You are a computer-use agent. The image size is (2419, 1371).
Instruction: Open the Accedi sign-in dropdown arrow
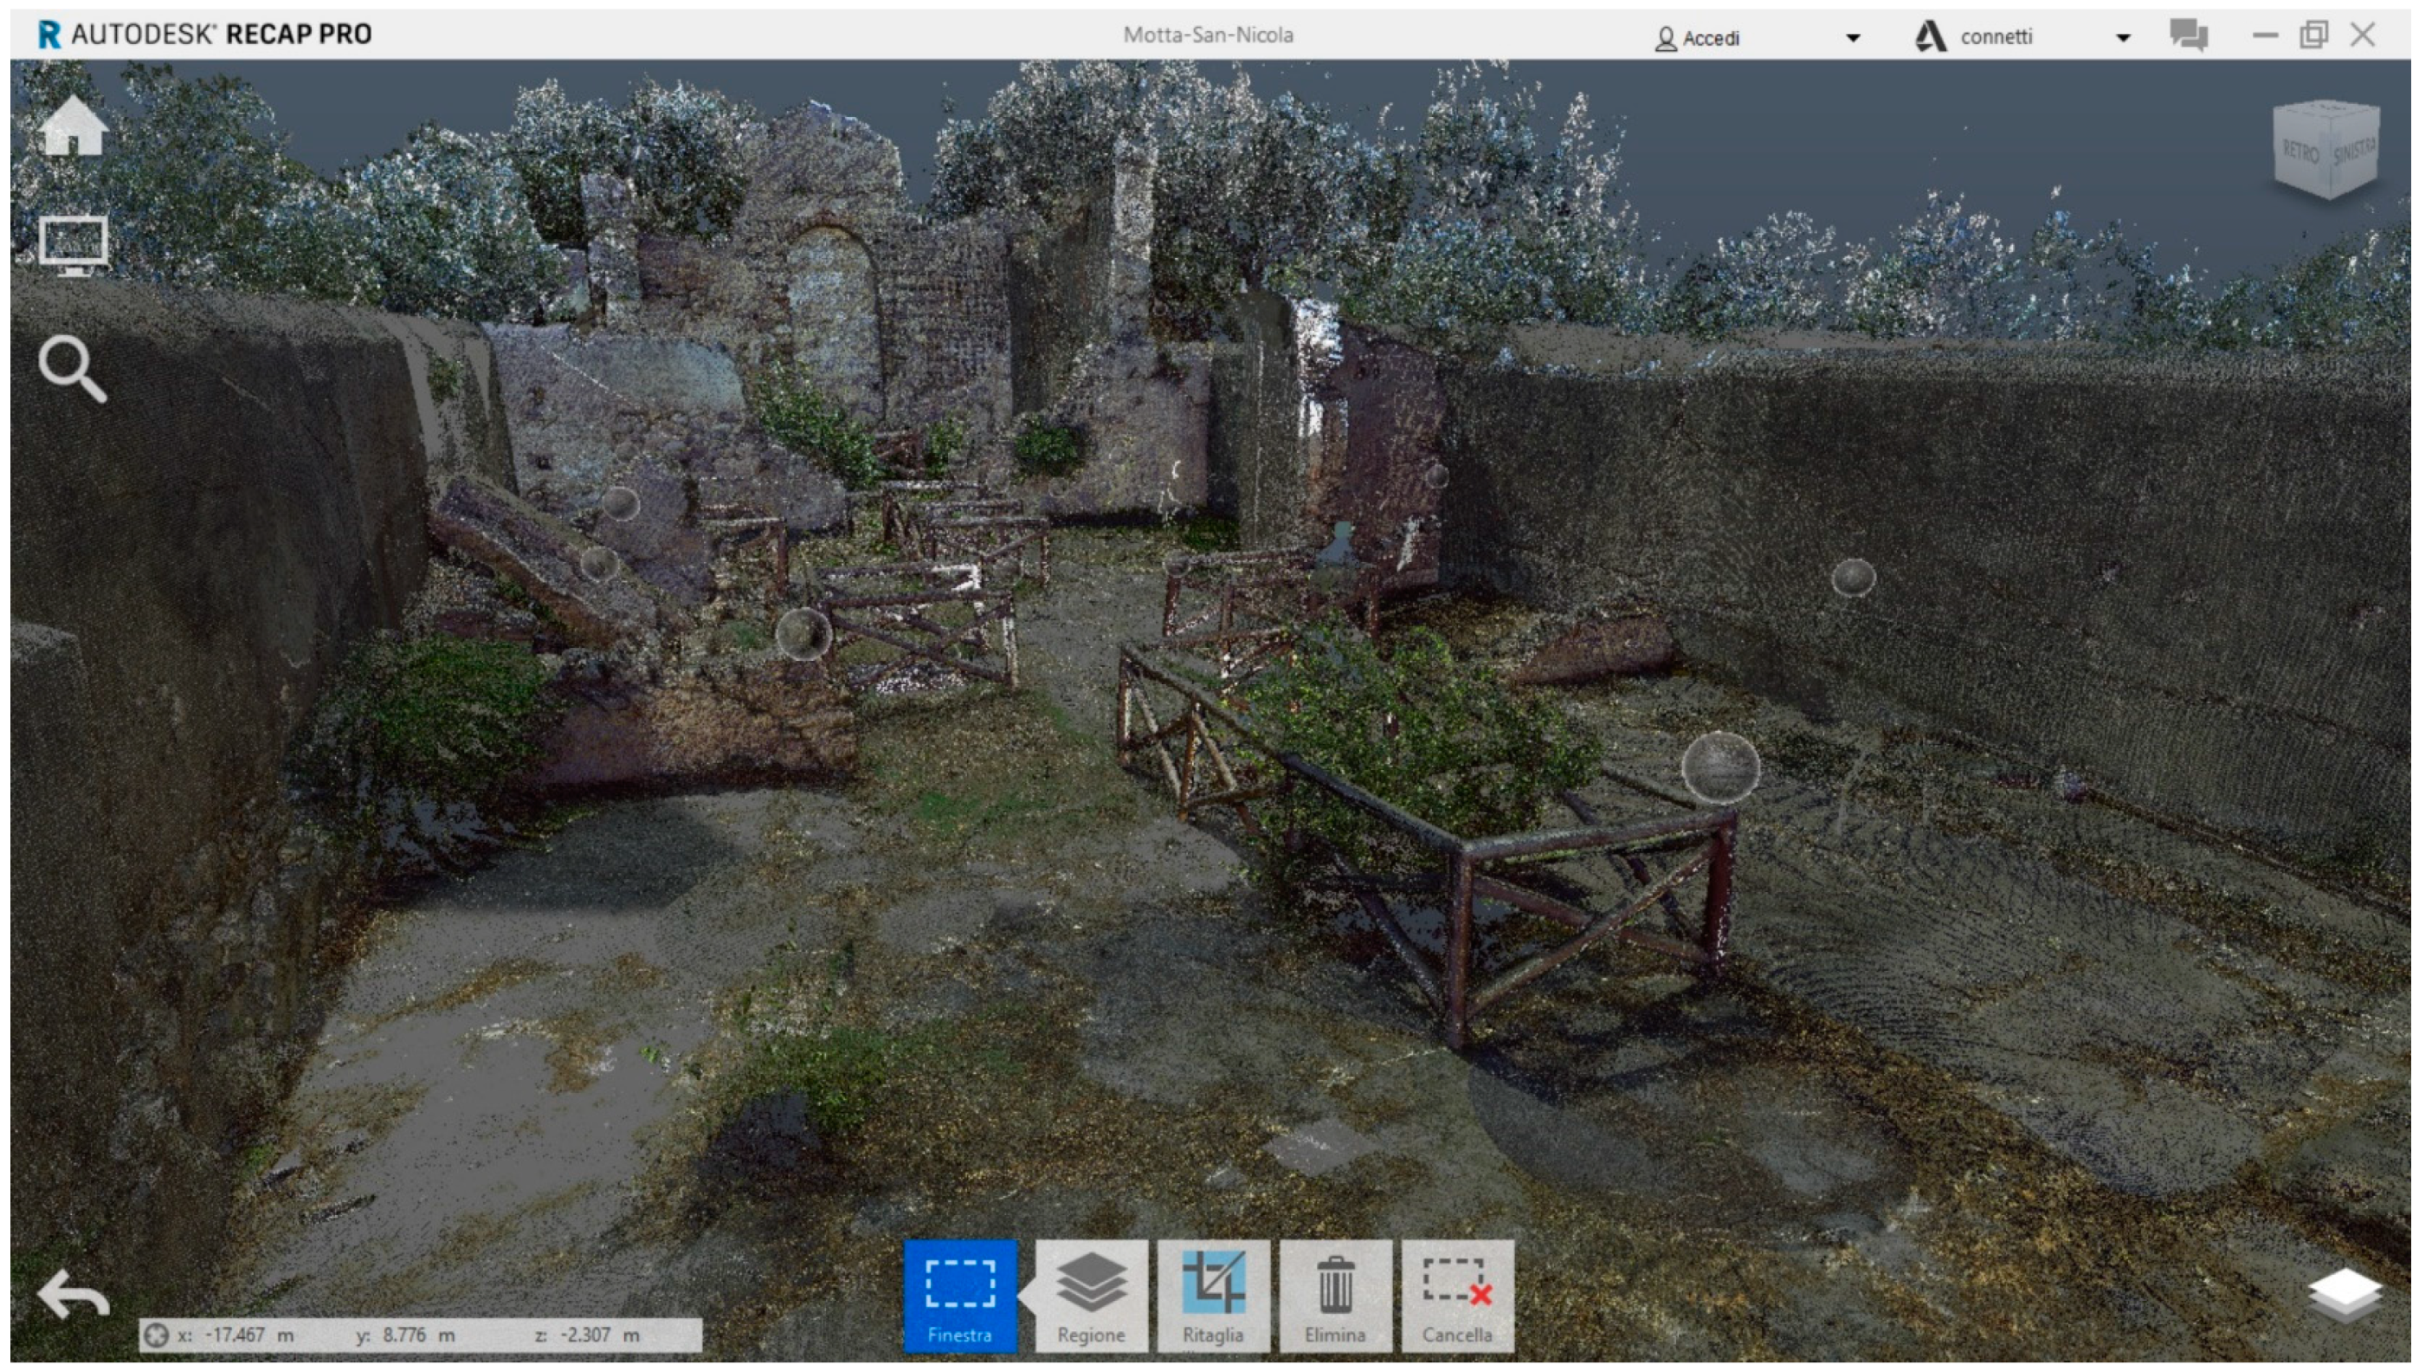click(x=1853, y=37)
